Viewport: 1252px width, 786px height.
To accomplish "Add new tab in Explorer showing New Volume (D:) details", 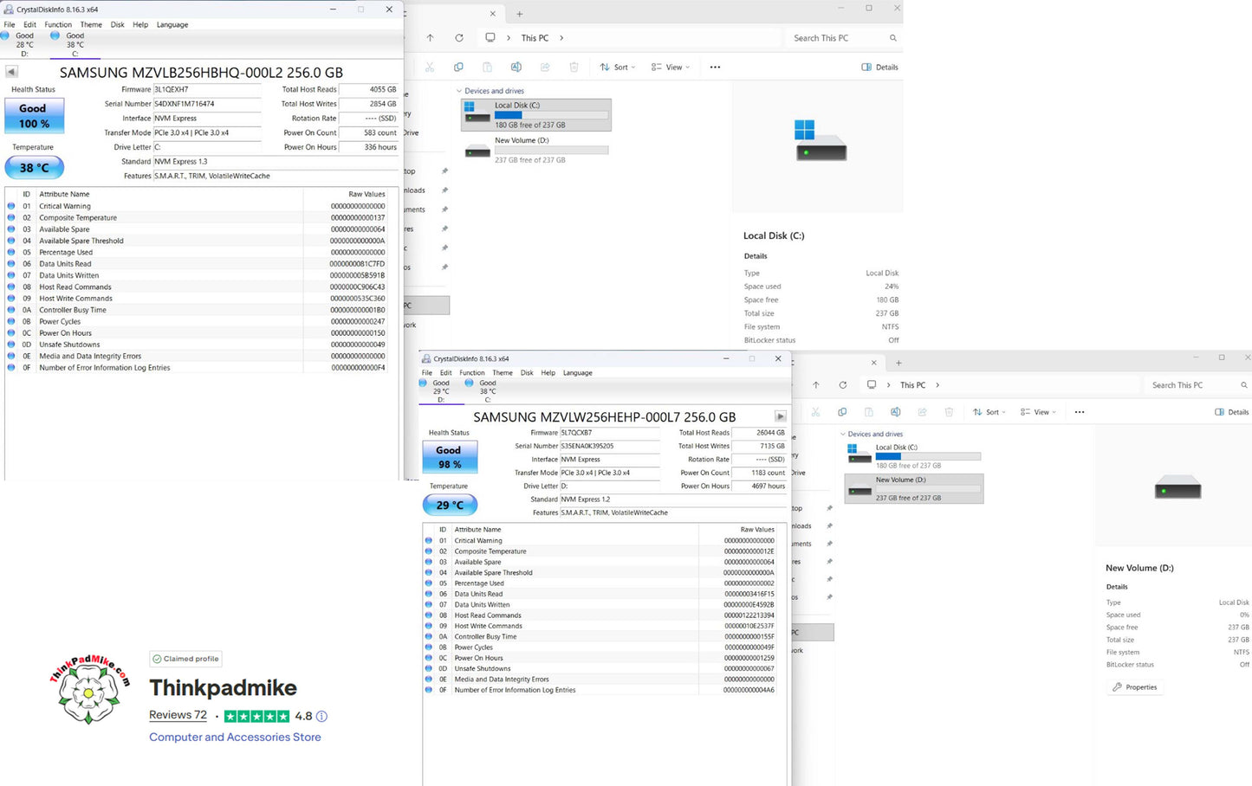I will 898,363.
